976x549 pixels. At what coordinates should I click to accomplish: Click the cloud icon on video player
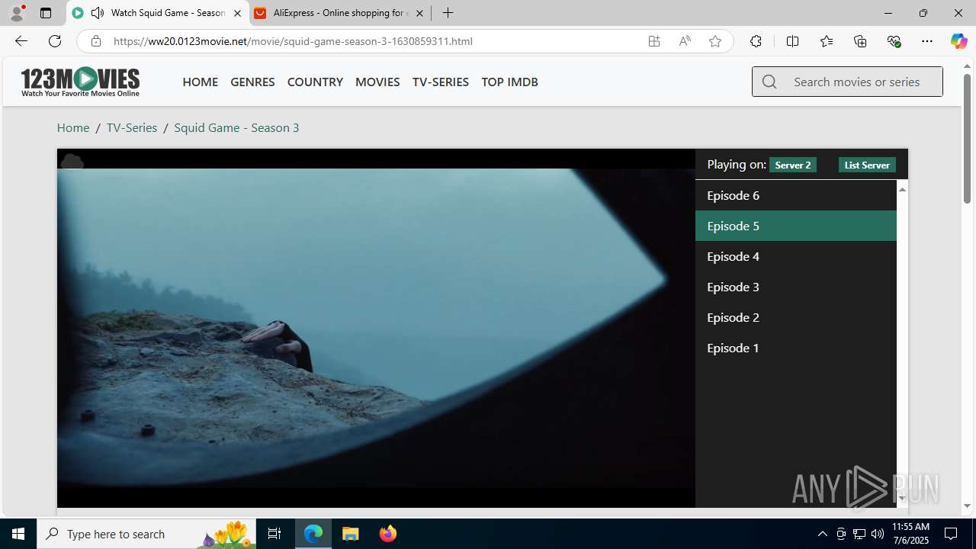point(72,161)
